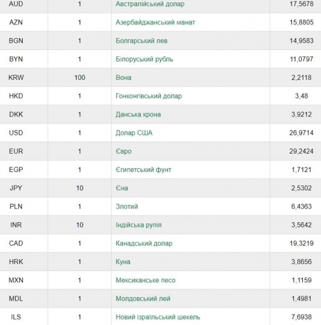Click the EUR rate value 29,2424
Viewport: 321px width, 325px height.
pos(301,151)
